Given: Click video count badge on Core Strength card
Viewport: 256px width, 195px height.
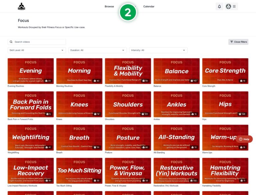Looking at the screenshot, I should [x=243, y=81].
